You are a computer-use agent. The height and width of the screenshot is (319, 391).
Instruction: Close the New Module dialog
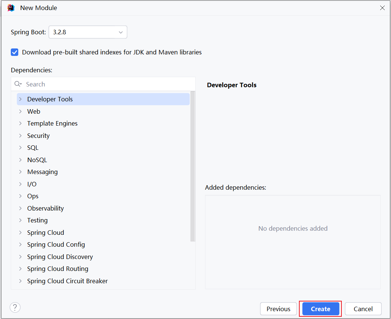pyautogui.click(x=382, y=8)
